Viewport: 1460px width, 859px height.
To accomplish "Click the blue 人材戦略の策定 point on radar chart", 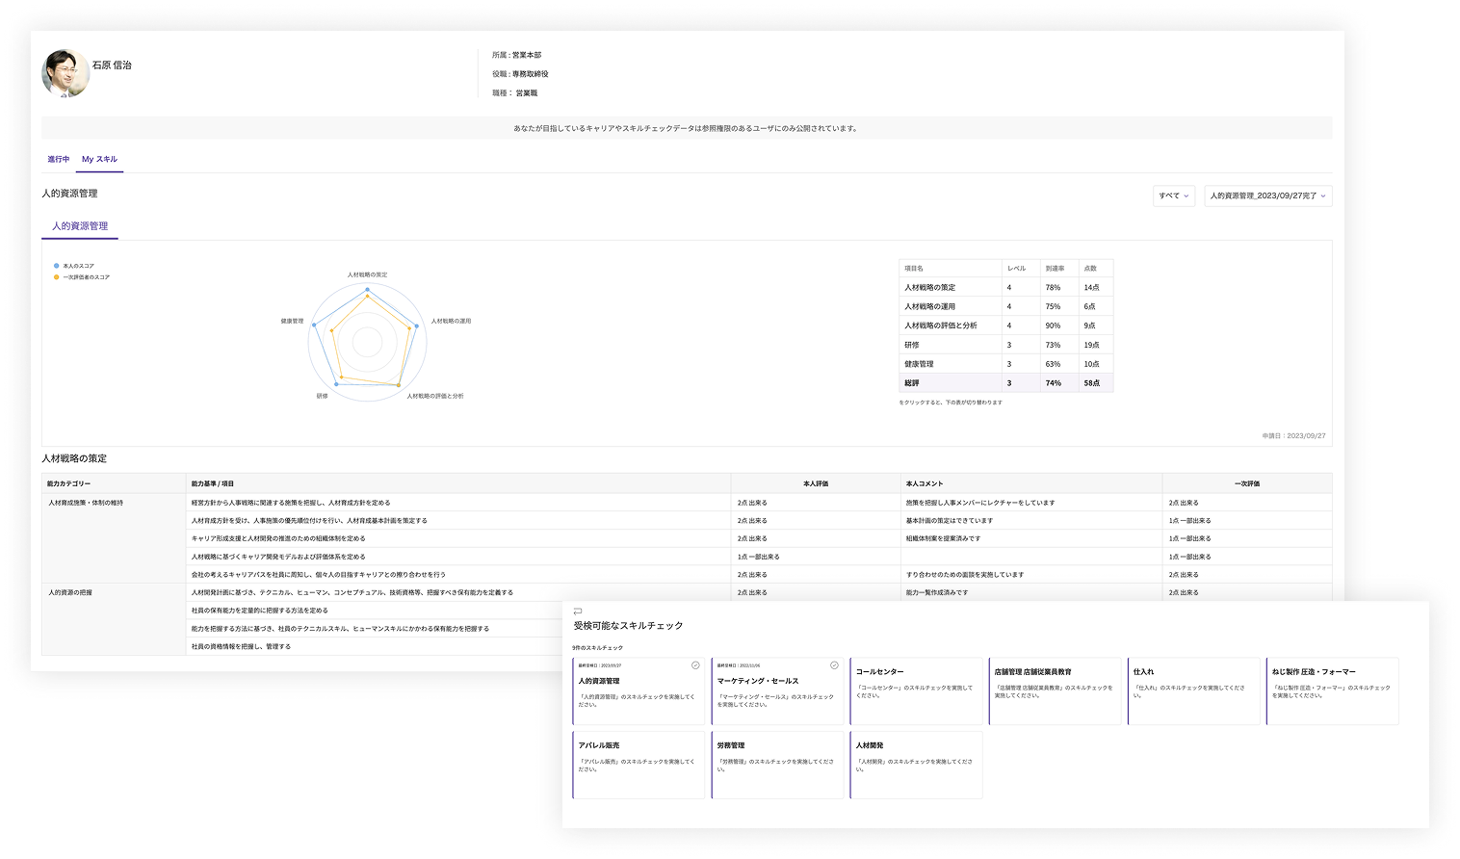I will [x=367, y=289].
